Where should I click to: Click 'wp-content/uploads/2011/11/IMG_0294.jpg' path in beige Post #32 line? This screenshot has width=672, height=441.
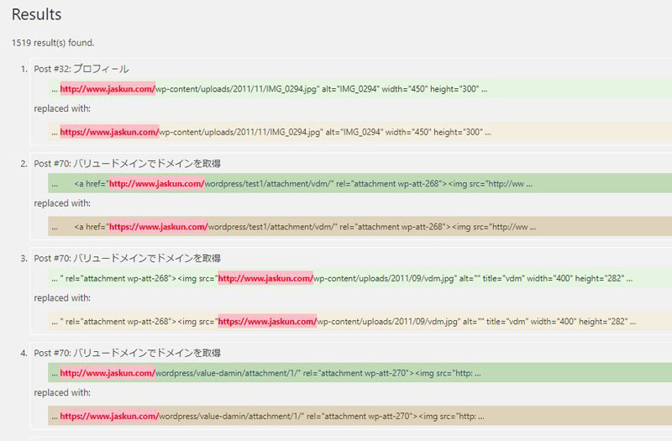click(x=240, y=133)
